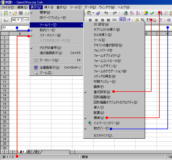Choose カスタマイズ(C)... in toolbar submenu
The width and height of the screenshot is (172, 160).
point(114,136)
